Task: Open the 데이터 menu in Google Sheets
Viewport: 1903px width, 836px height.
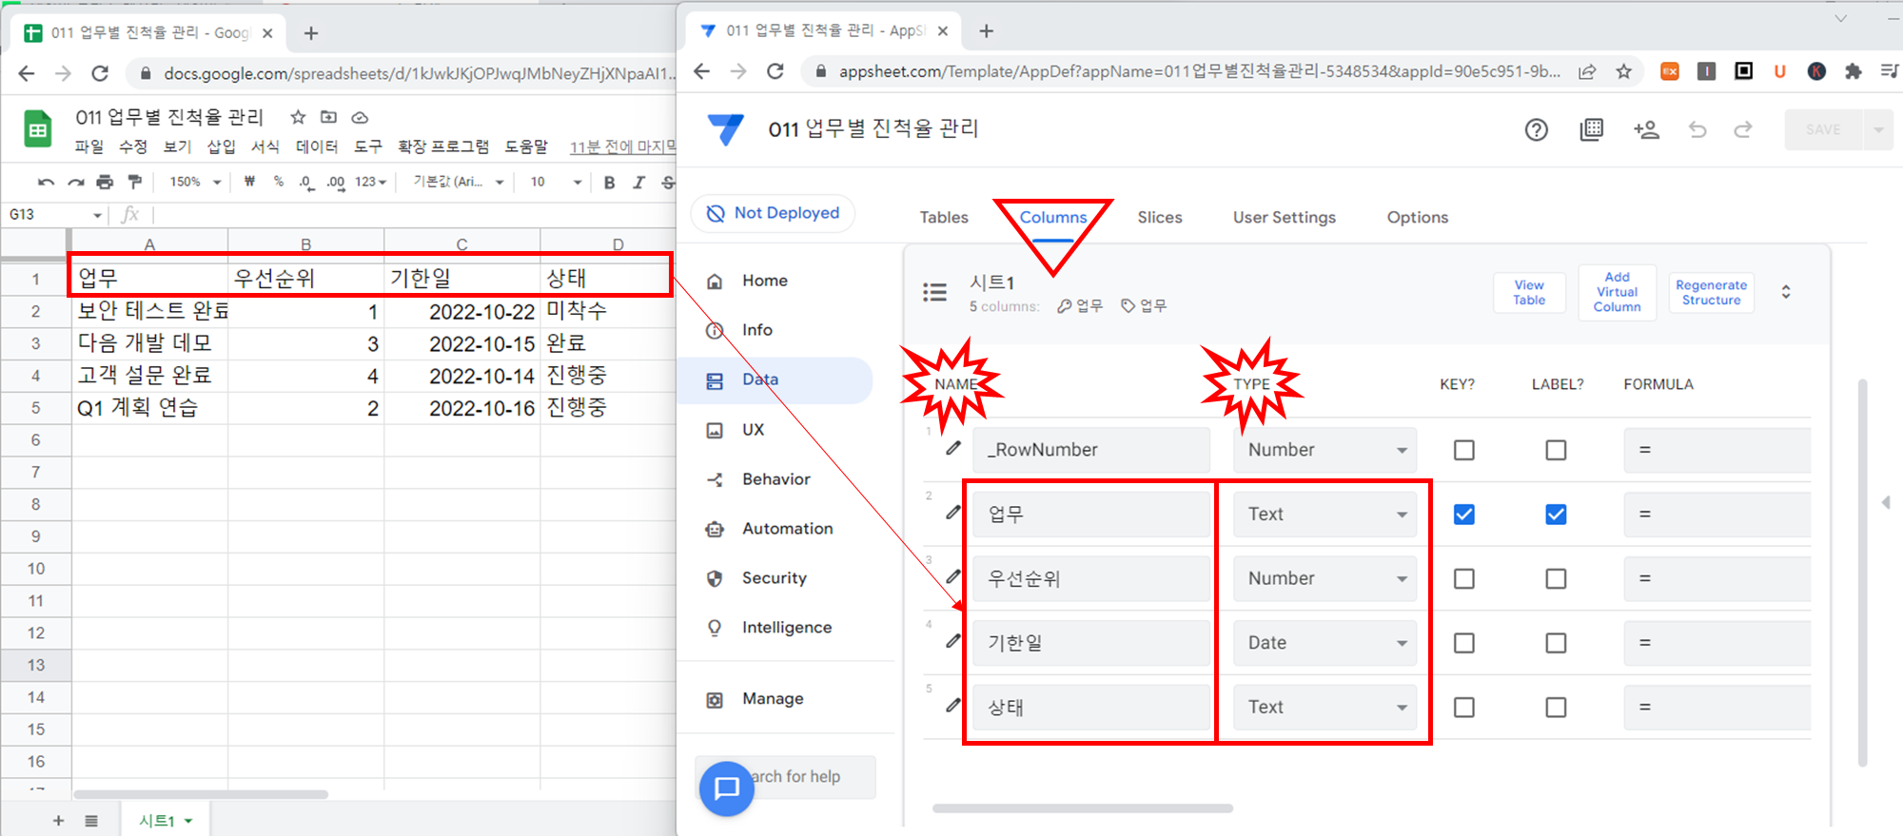Action: pos(317,146)
